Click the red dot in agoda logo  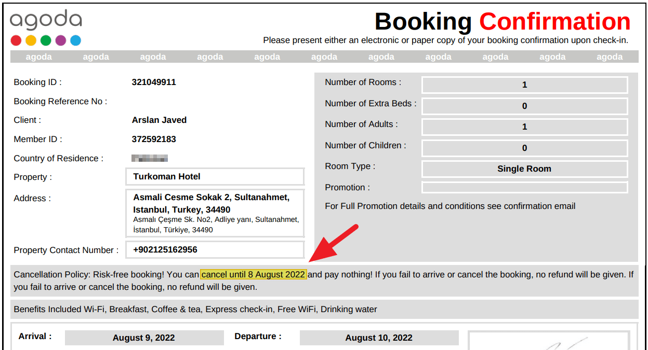16,40
